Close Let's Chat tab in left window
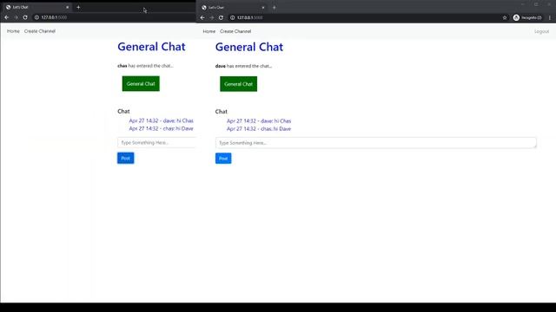 click(68, 7)
